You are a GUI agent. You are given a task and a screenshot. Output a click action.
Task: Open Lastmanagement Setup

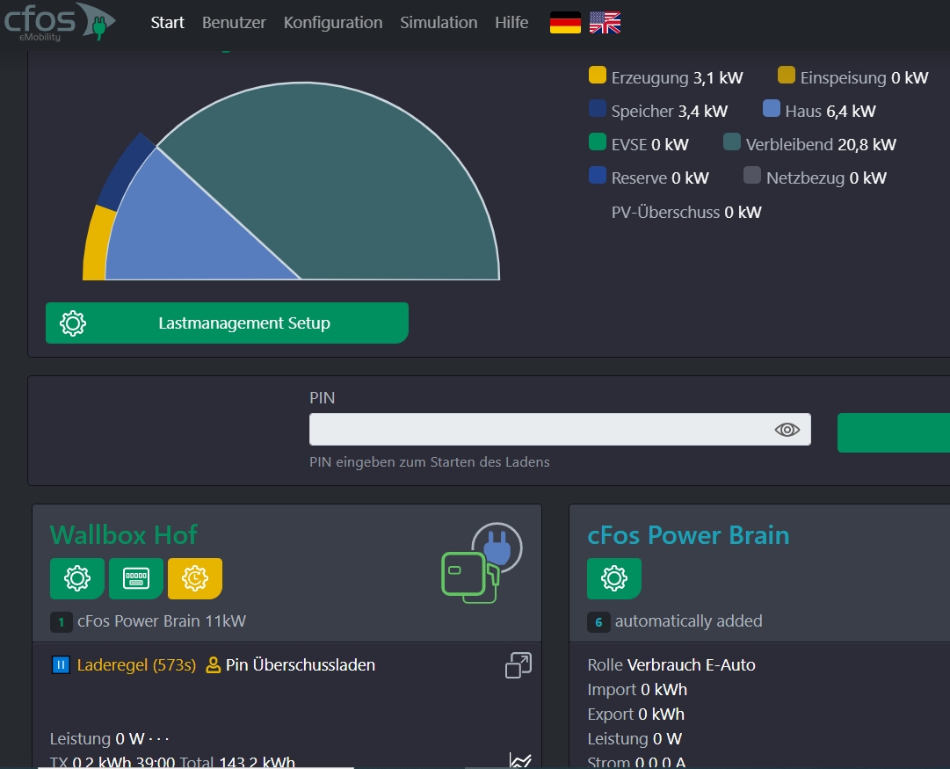228,323
